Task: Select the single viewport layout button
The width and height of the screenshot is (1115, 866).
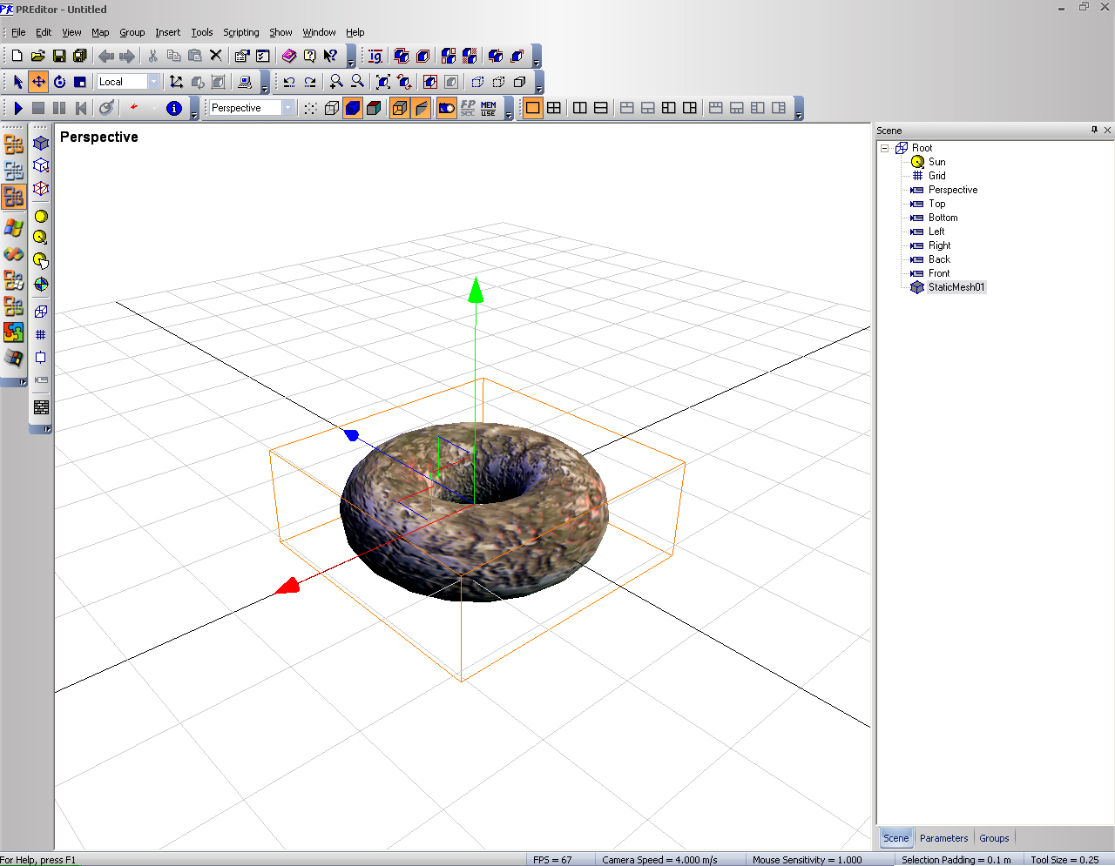Action: (533, 108)
